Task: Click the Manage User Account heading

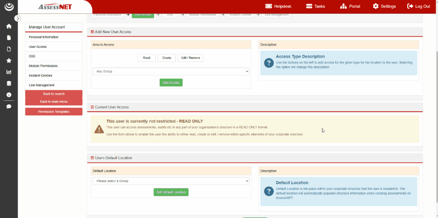Action: click(47, 27)
